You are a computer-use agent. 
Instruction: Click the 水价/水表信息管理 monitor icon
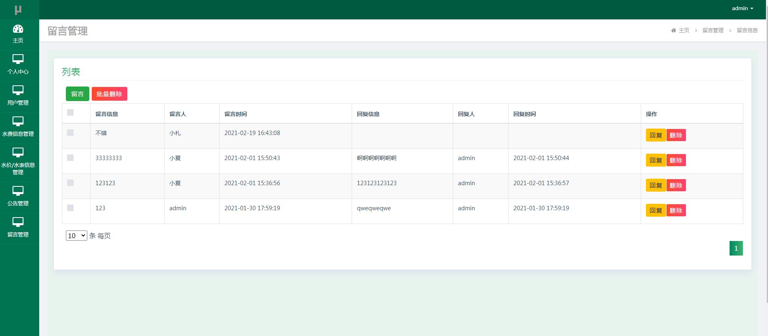[x=18, y=152]
